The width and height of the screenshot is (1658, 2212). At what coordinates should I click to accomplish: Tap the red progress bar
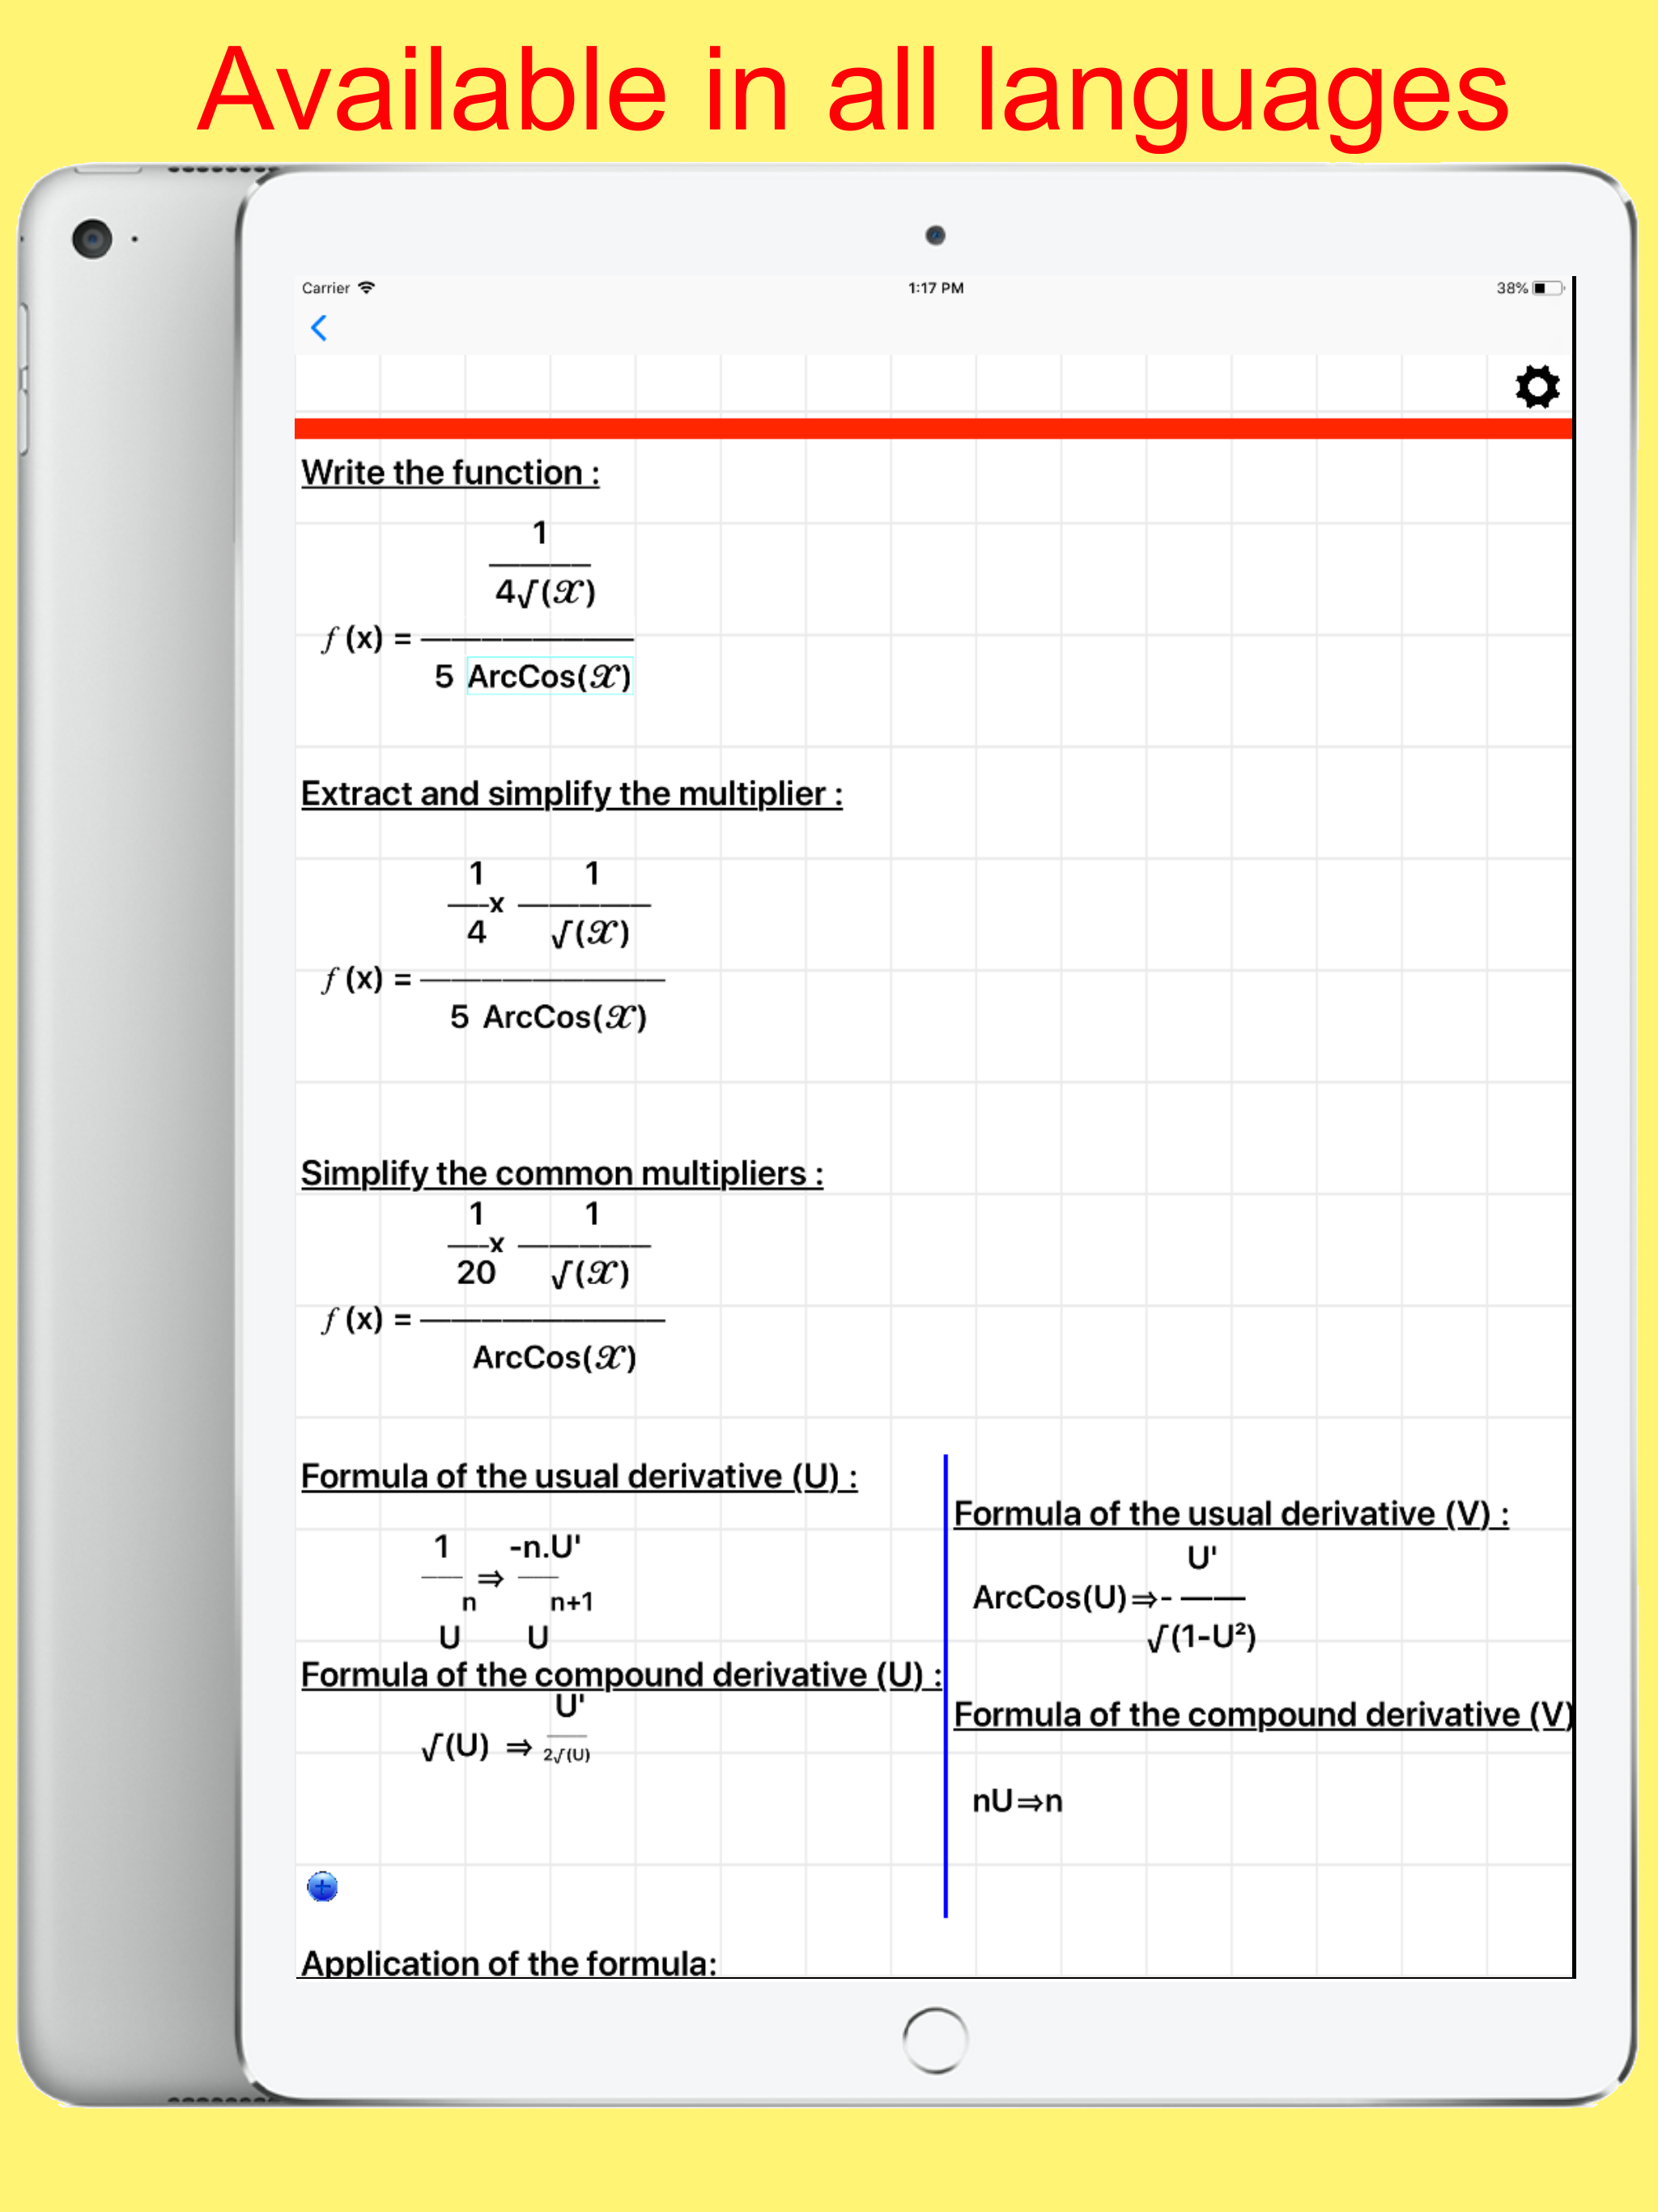[x=932, y=429]
